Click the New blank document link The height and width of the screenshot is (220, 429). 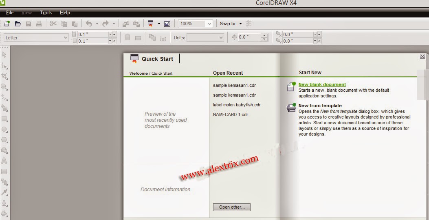coord(322,84)
